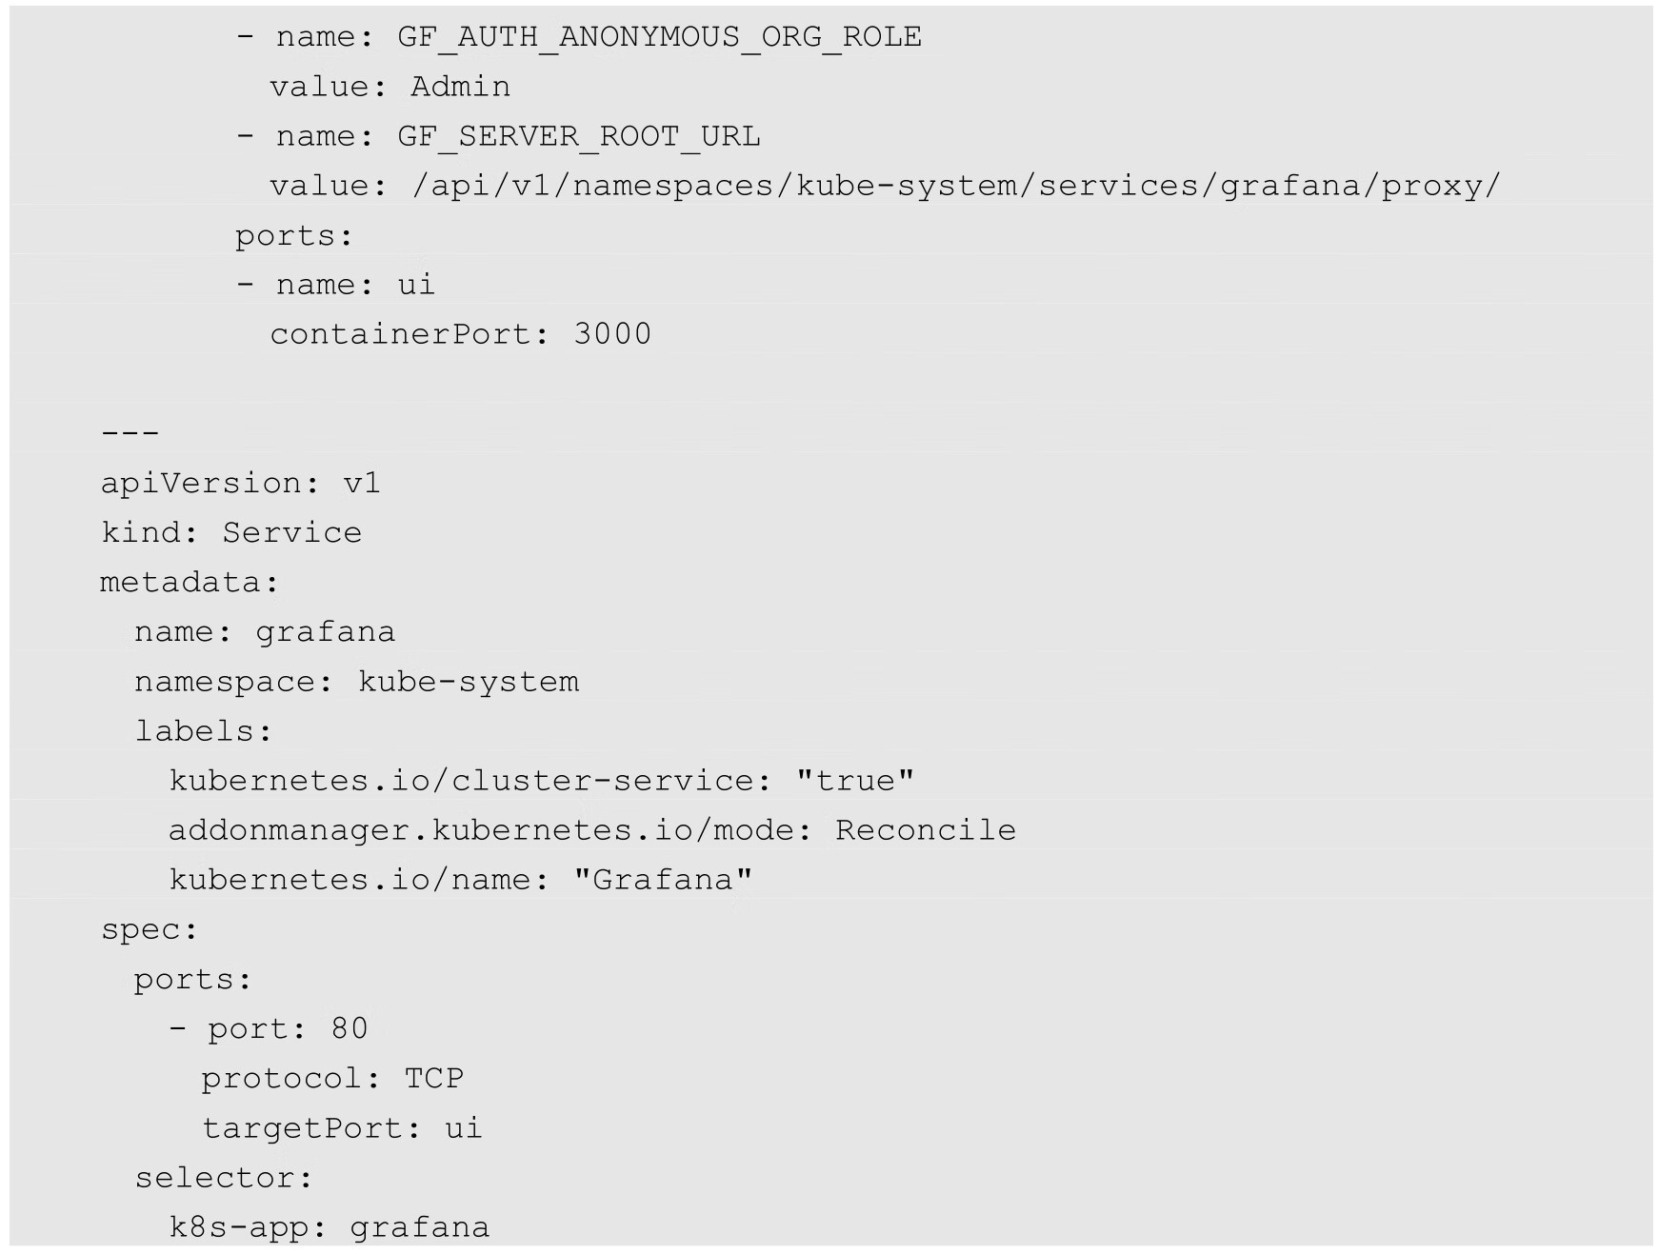Click the GF_AUTH_ANONYMOUS_ORG_ROLE variable name

click(x=659, y=37)
